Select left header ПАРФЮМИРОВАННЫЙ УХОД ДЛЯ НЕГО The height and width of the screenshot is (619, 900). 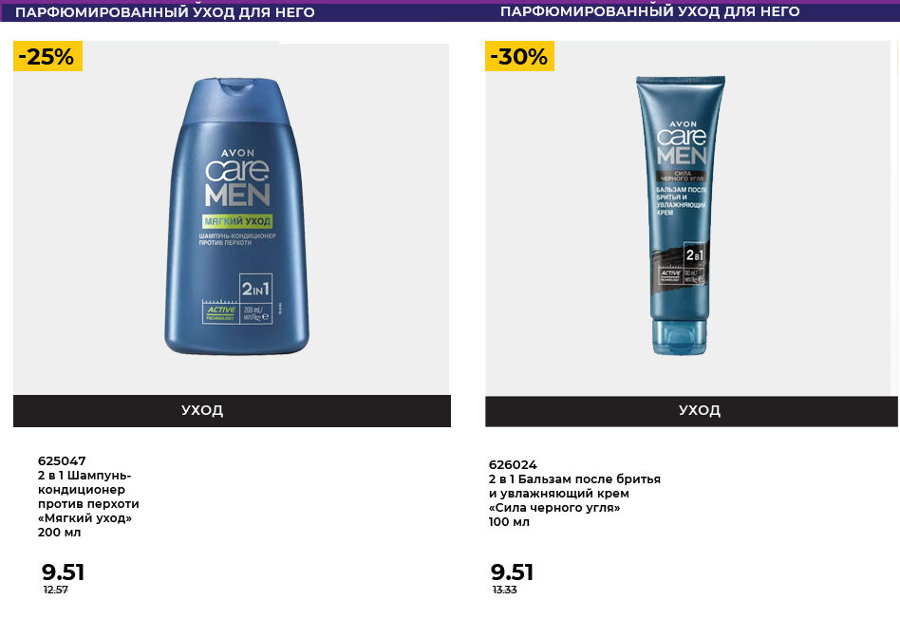tap(165, 12)
